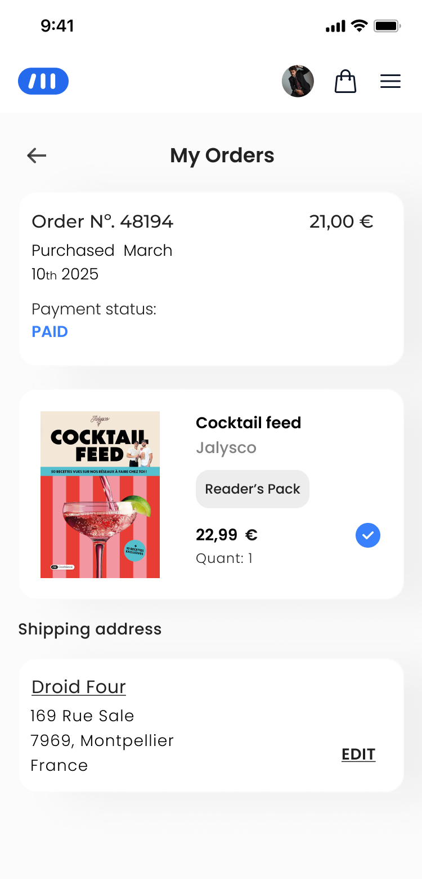Toggle the blue checkmark on Cocktail feed
Viewport: 422px width, 879px height.
368,535
